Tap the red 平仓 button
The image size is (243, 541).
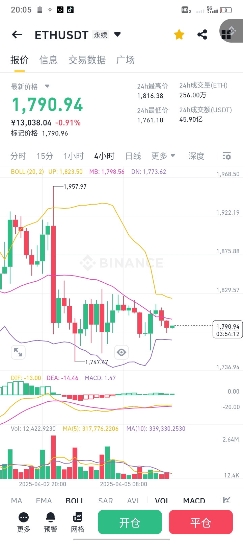(201, 522)
